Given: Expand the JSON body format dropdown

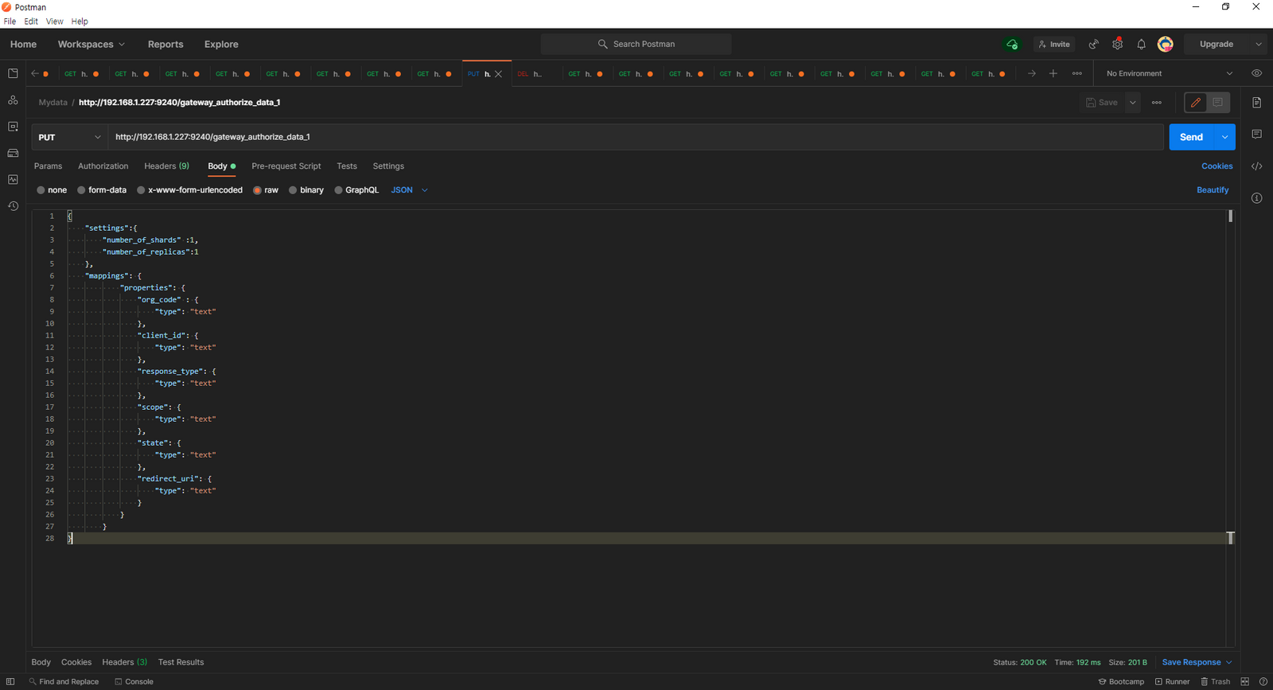Looking at the screenshot, I should [x=410, y=190].
